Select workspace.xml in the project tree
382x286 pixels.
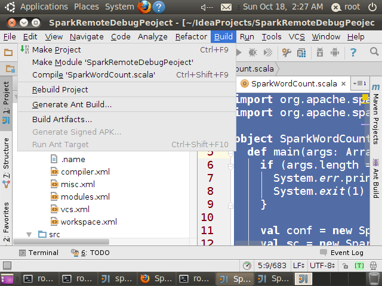point(84,222)
